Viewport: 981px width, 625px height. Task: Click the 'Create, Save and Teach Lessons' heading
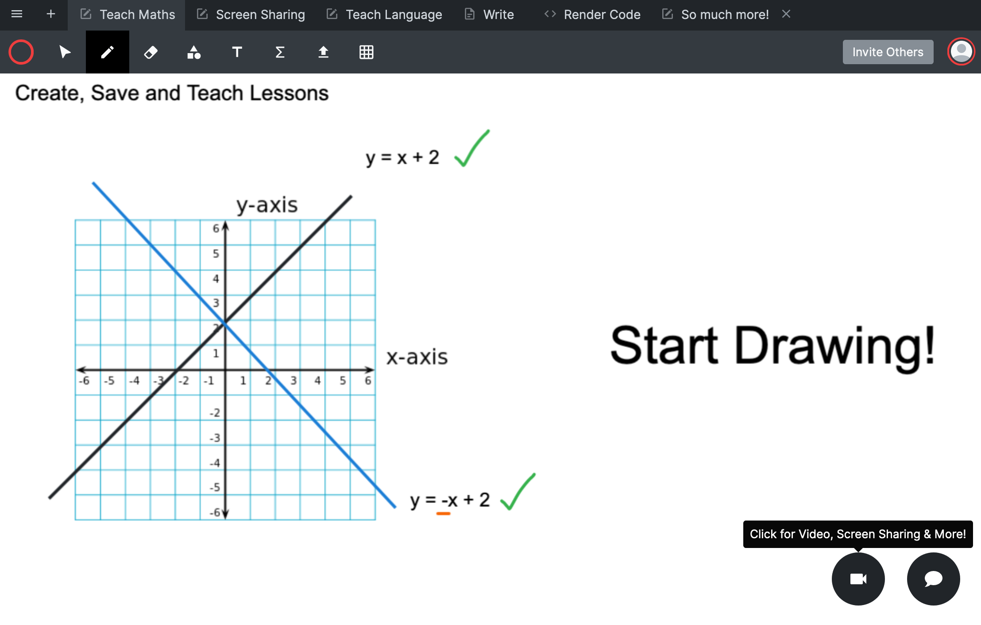pyautogui.click(x=172, y=93)
